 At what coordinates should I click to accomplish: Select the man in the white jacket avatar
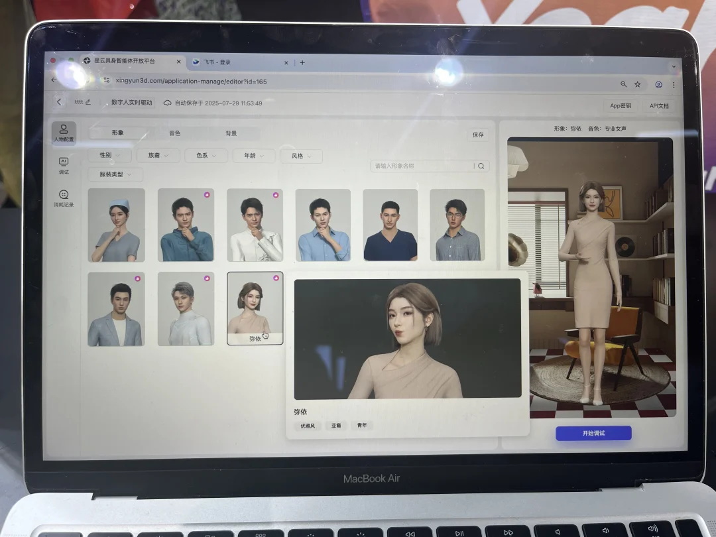255,225
